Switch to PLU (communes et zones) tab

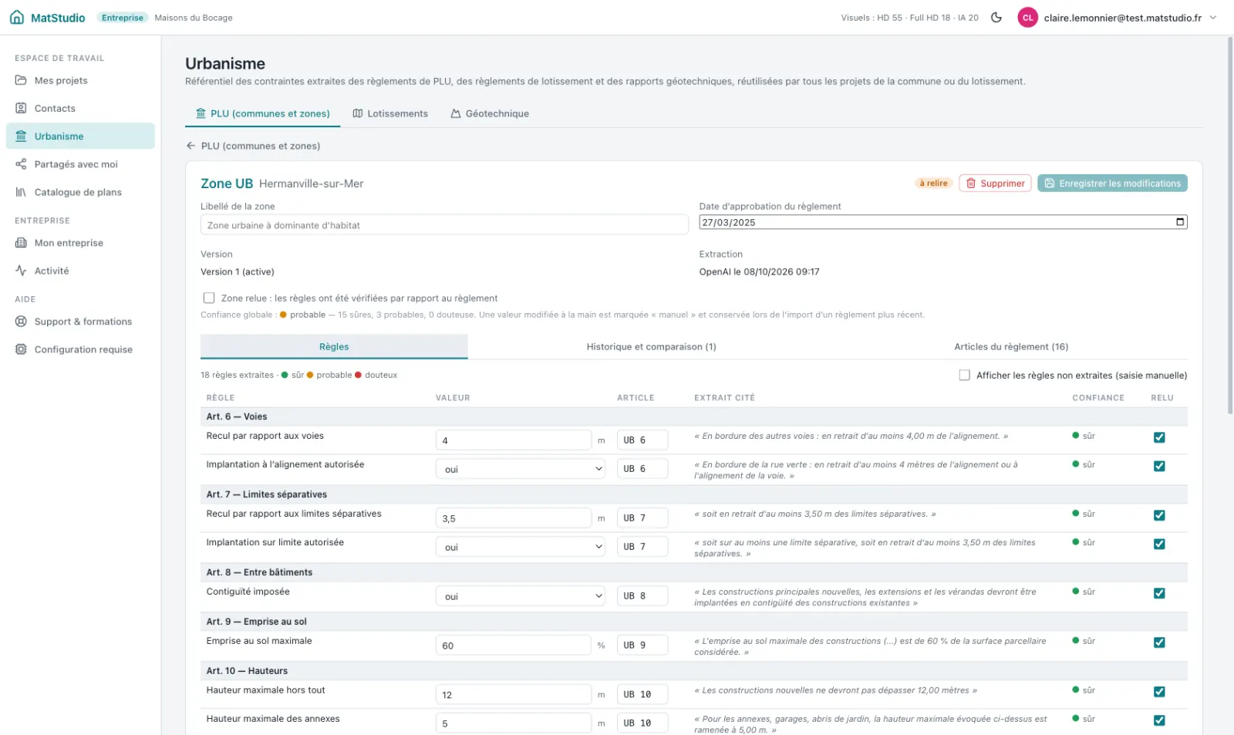tap(263, 113)
